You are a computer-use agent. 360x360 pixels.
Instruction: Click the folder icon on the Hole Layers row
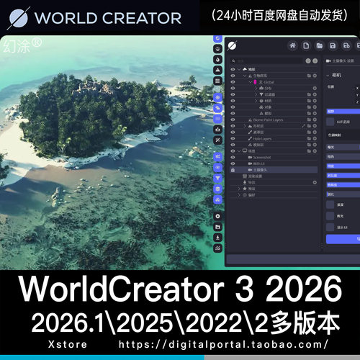309,138
